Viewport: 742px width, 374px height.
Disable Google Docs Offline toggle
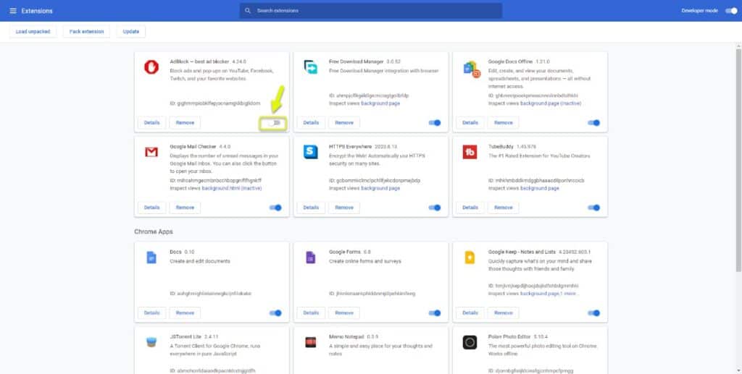pos(594,123)
